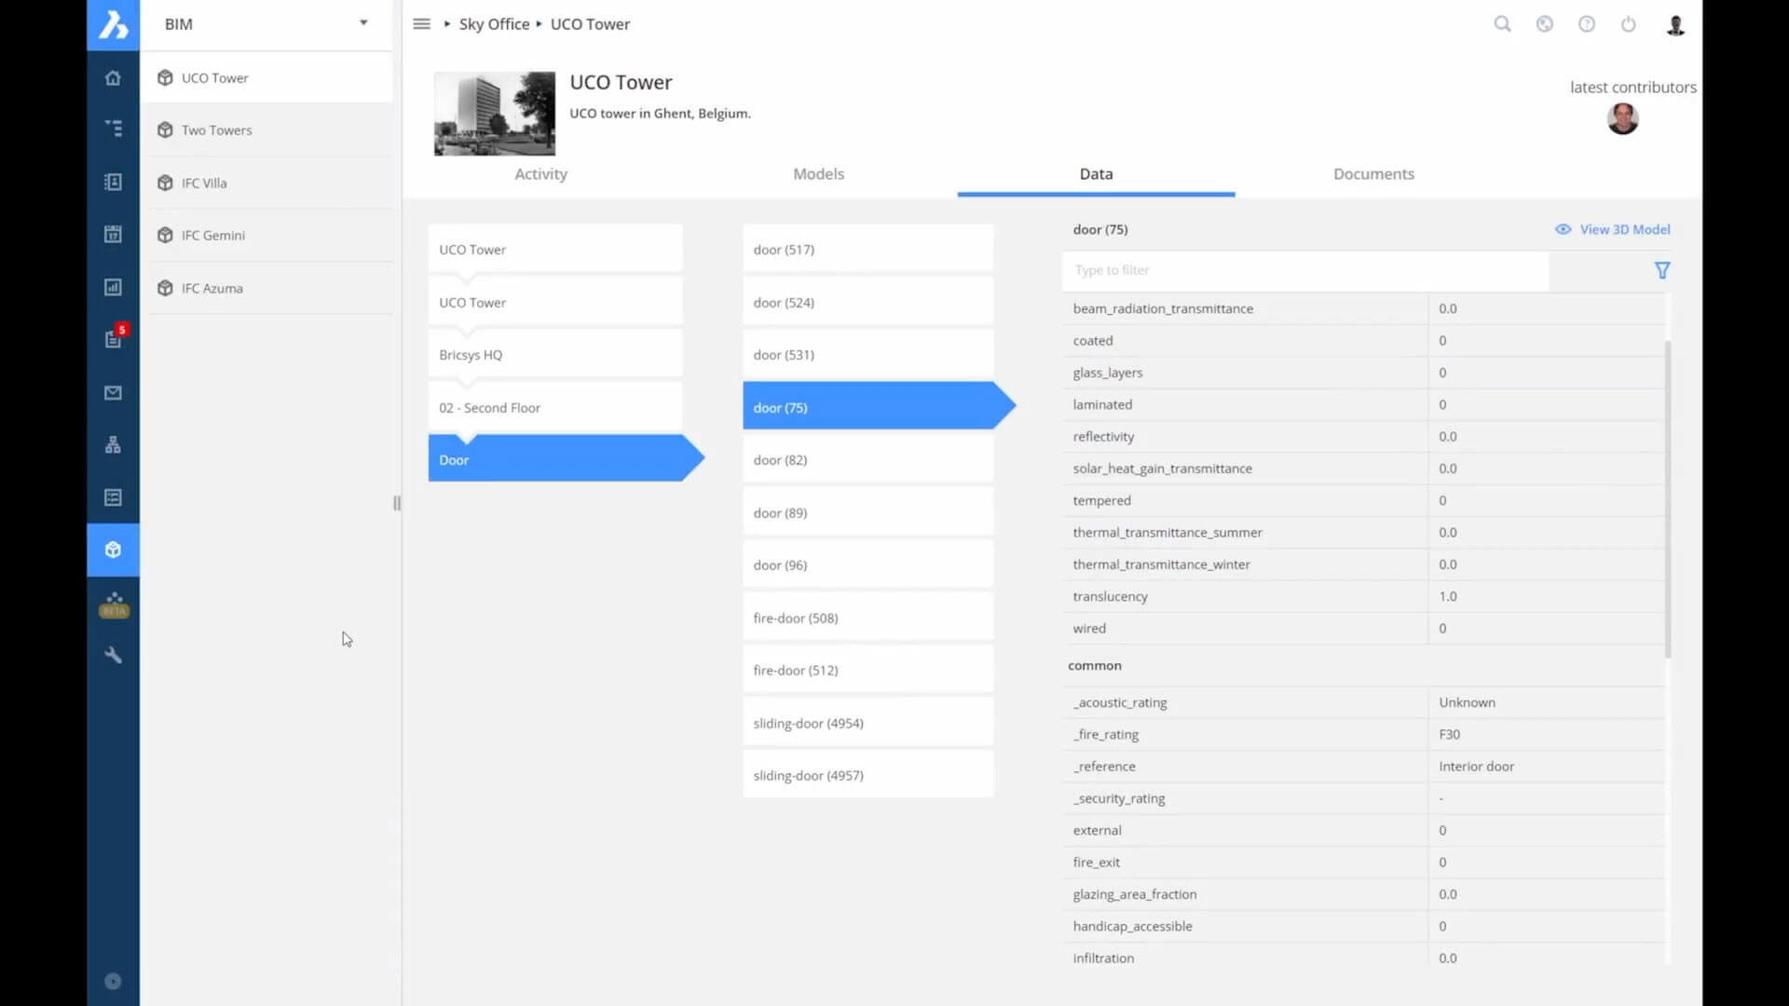
Task: Toggle the hamburger menu navigation
Action: 421,24
